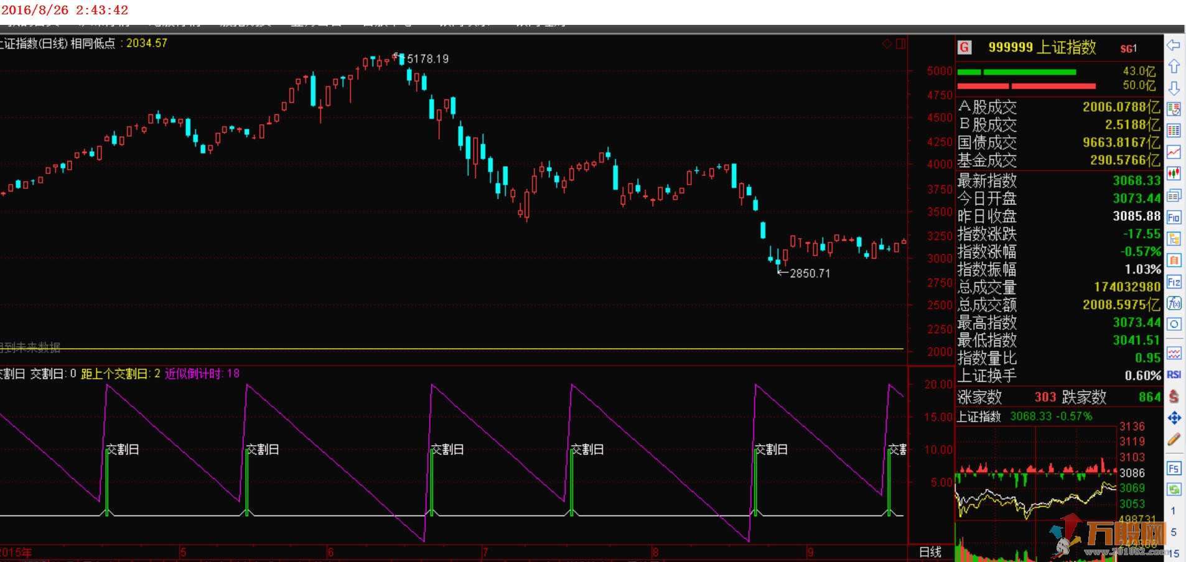The image size is (1186, 562).
Task: Open the stacked windows report icon
Action: (1174, 196)
